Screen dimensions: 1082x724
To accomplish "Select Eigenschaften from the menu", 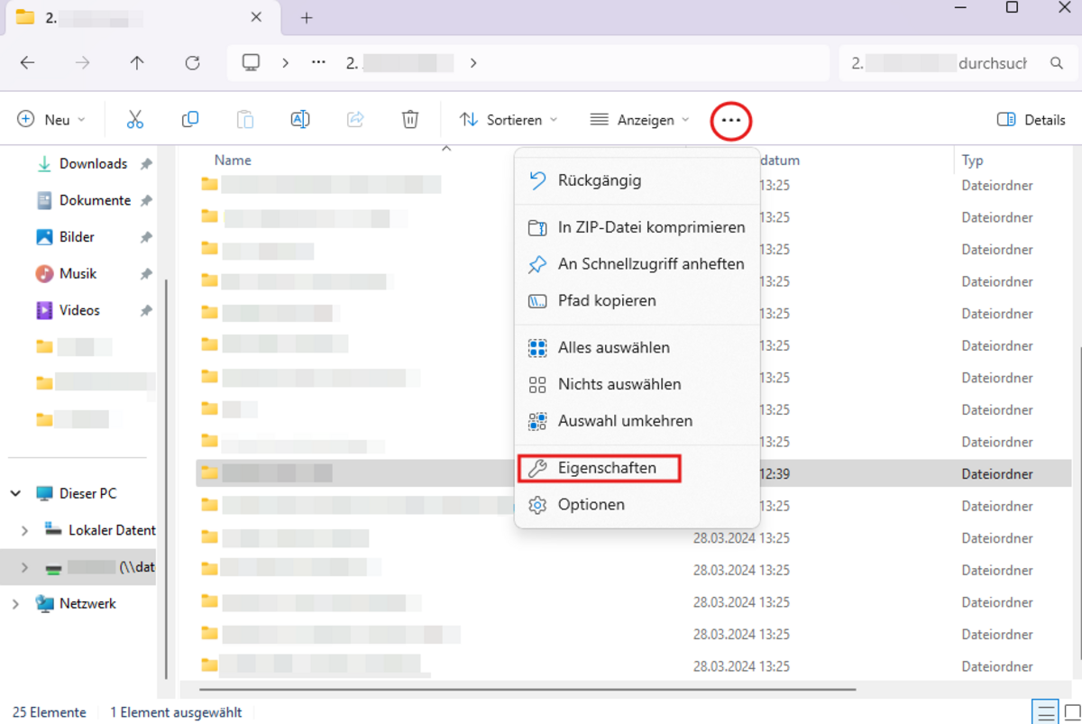I will (606, 469).
